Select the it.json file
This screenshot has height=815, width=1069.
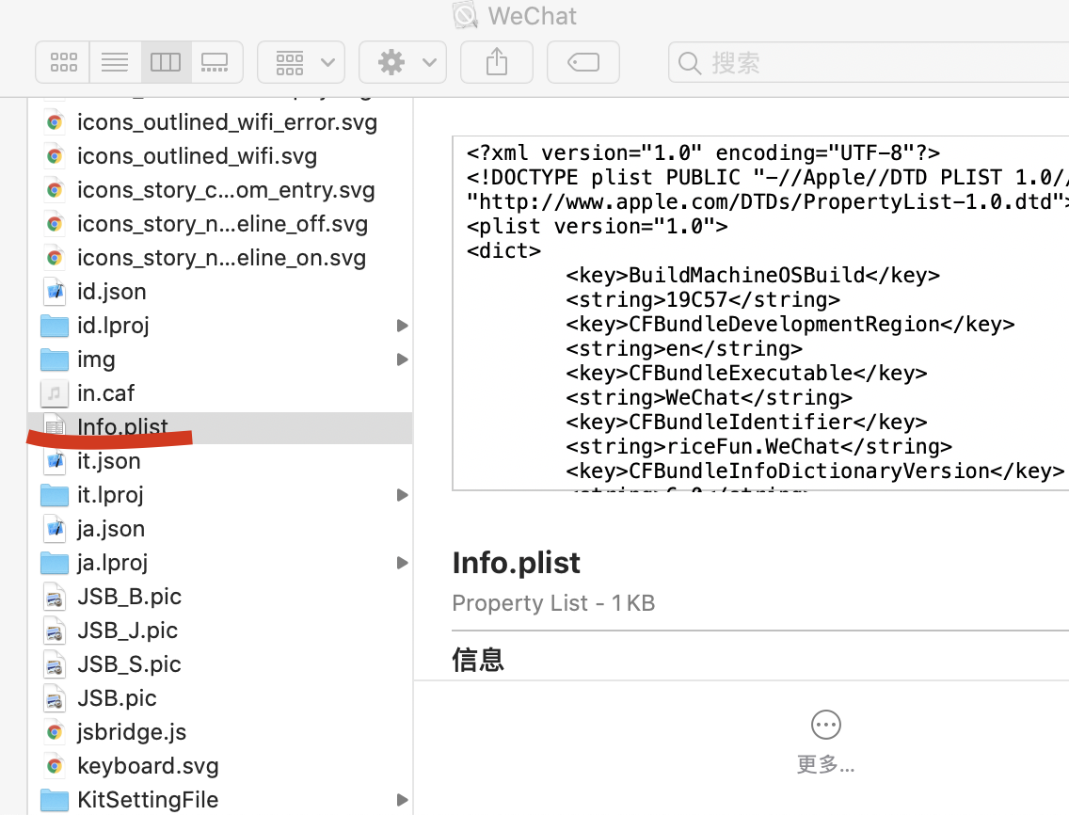point(220,461)
